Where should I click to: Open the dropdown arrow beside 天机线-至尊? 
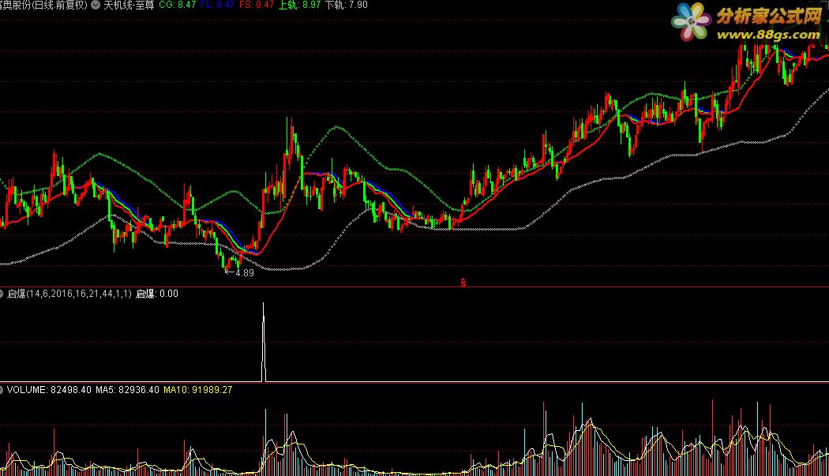[96, 5]
